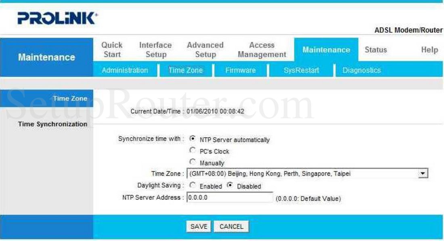Select NTP Server automatically radio button
Screen dimensions: 444x241
pos(193,138)
